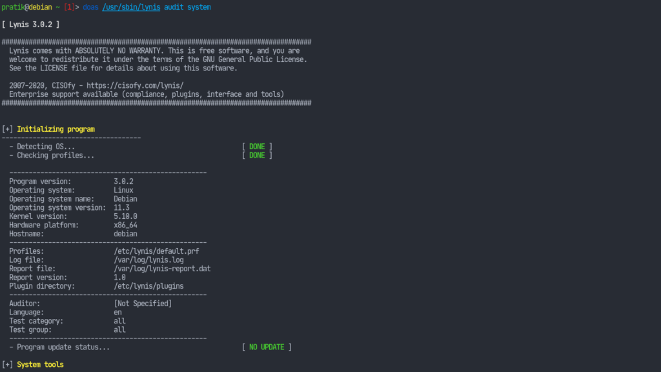This screenshot has width=661, height=372.
Task: Click Test group value 'all'
Action: [119, 330]
